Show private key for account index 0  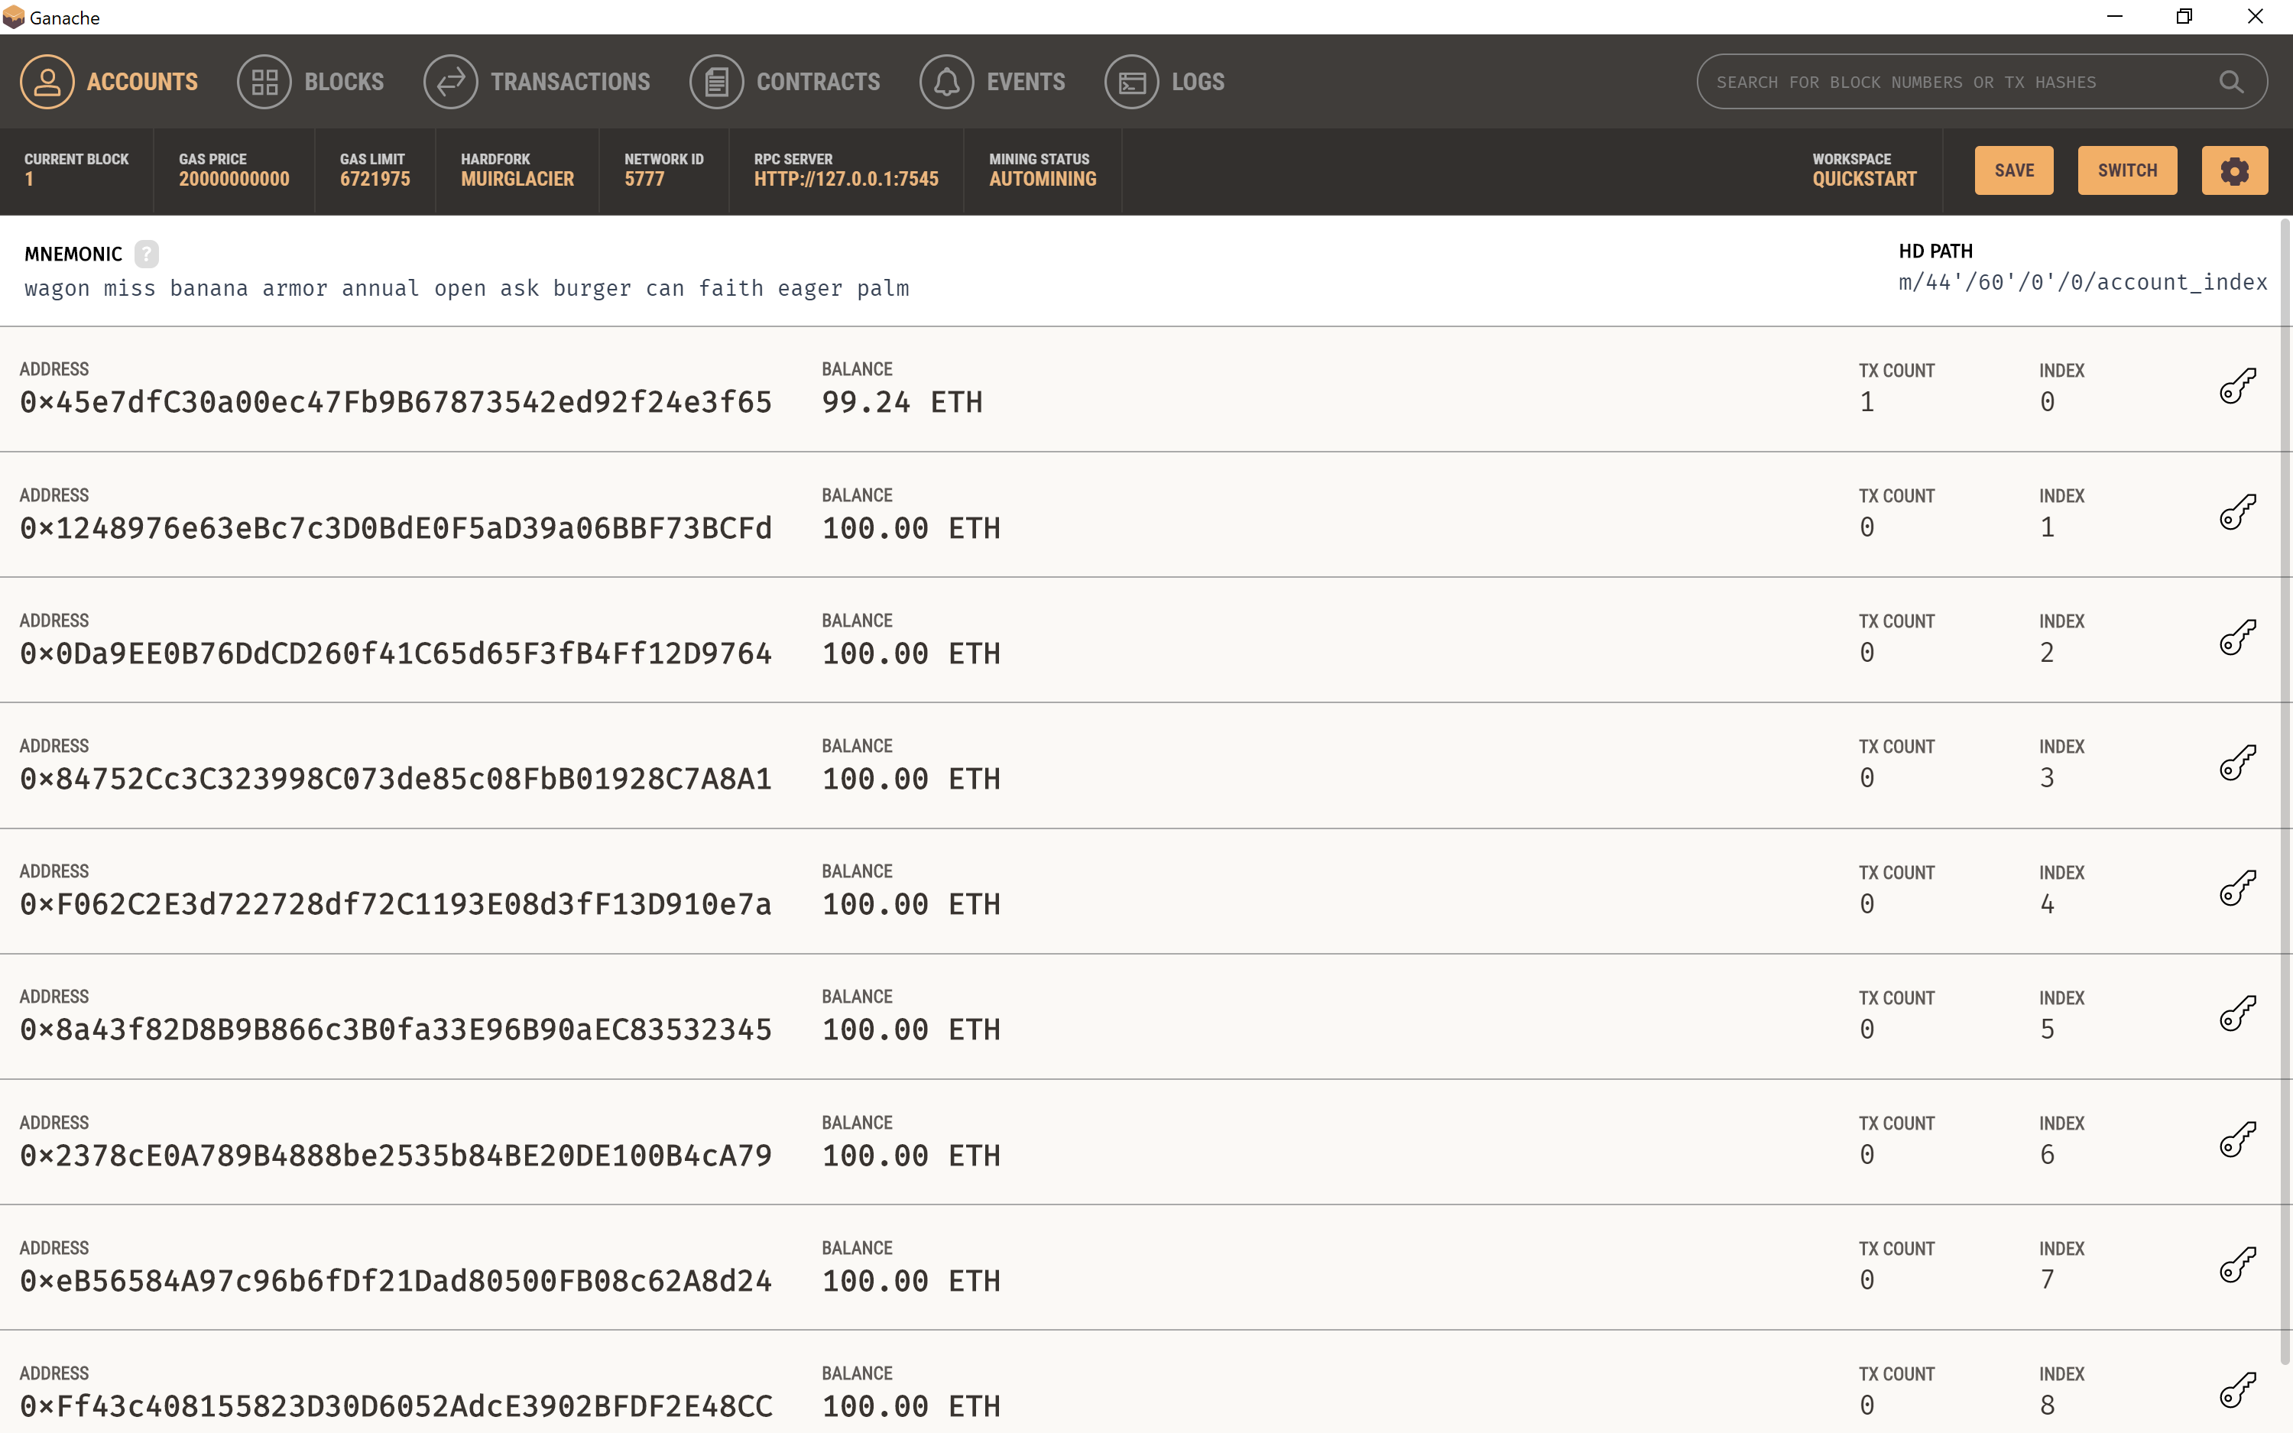(x=2237, y=386)
